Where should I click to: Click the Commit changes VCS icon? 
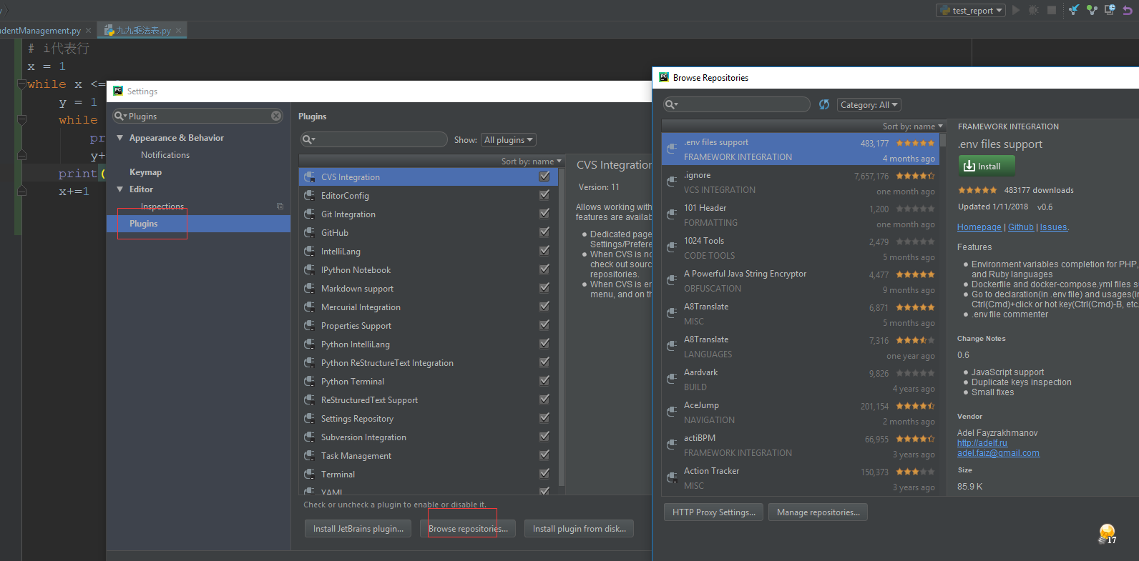point(1092,10)
